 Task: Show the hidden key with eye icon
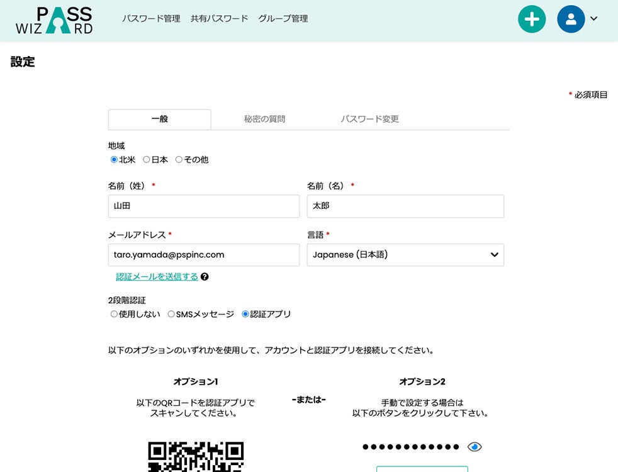tap(475, 447)
